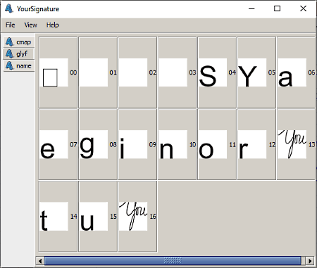Select the lowercase e glyph 07
This screenshot has width=317, height=268.
(58, 144)
